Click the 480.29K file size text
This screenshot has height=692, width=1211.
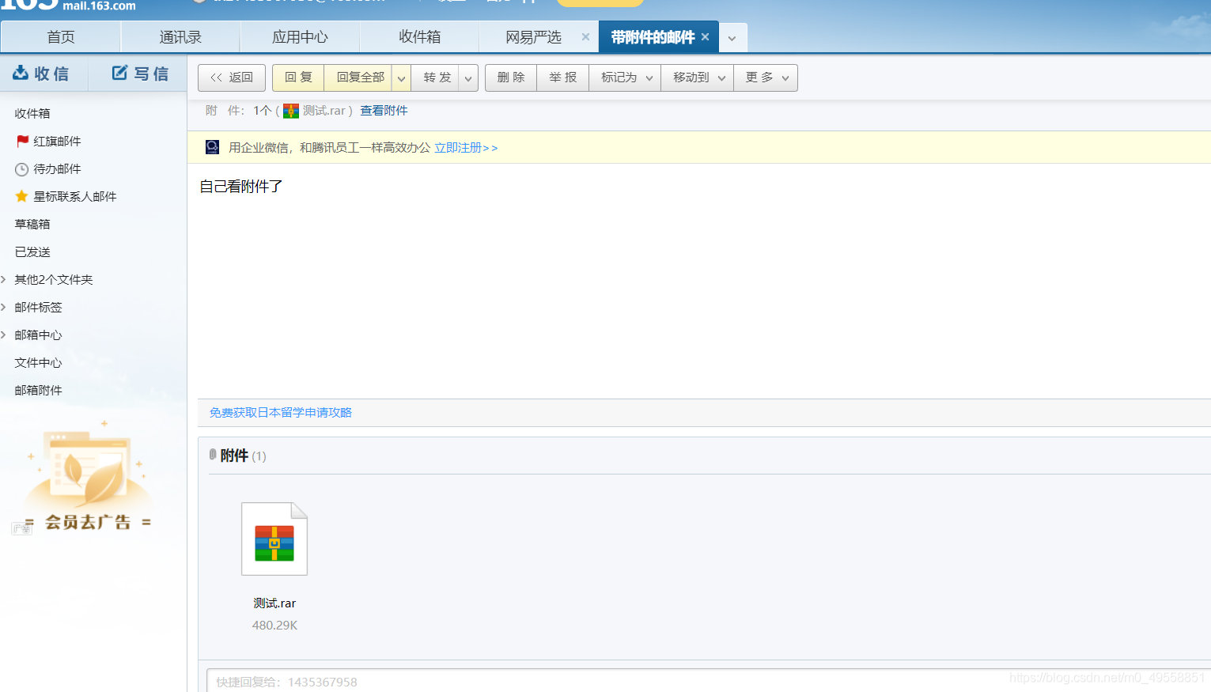pos(274,626)
